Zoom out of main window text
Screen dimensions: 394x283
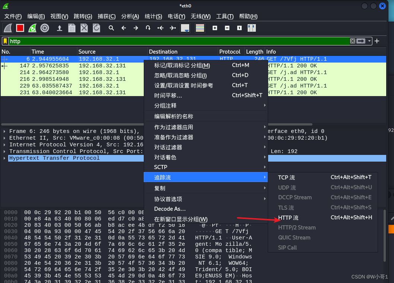tap(227, 28)
